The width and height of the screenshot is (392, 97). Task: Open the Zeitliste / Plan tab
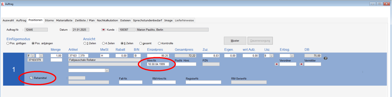click(x=85, y=20)
